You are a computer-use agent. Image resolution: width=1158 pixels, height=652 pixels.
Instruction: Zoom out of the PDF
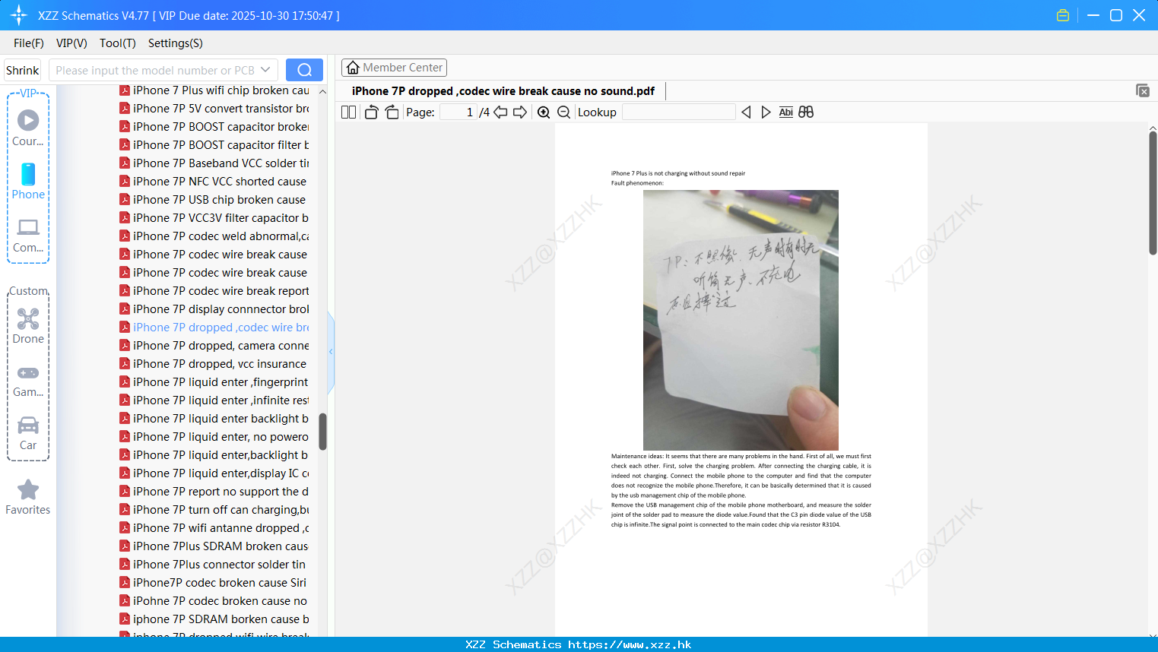coord(563,112)
